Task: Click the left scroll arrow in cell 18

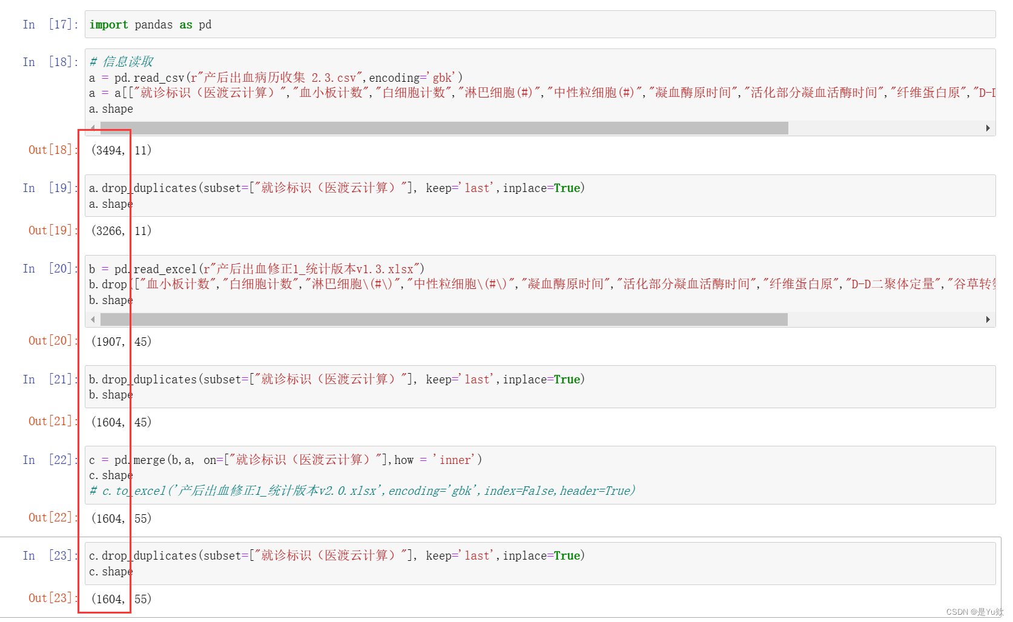Action: [x=93, y=128]
